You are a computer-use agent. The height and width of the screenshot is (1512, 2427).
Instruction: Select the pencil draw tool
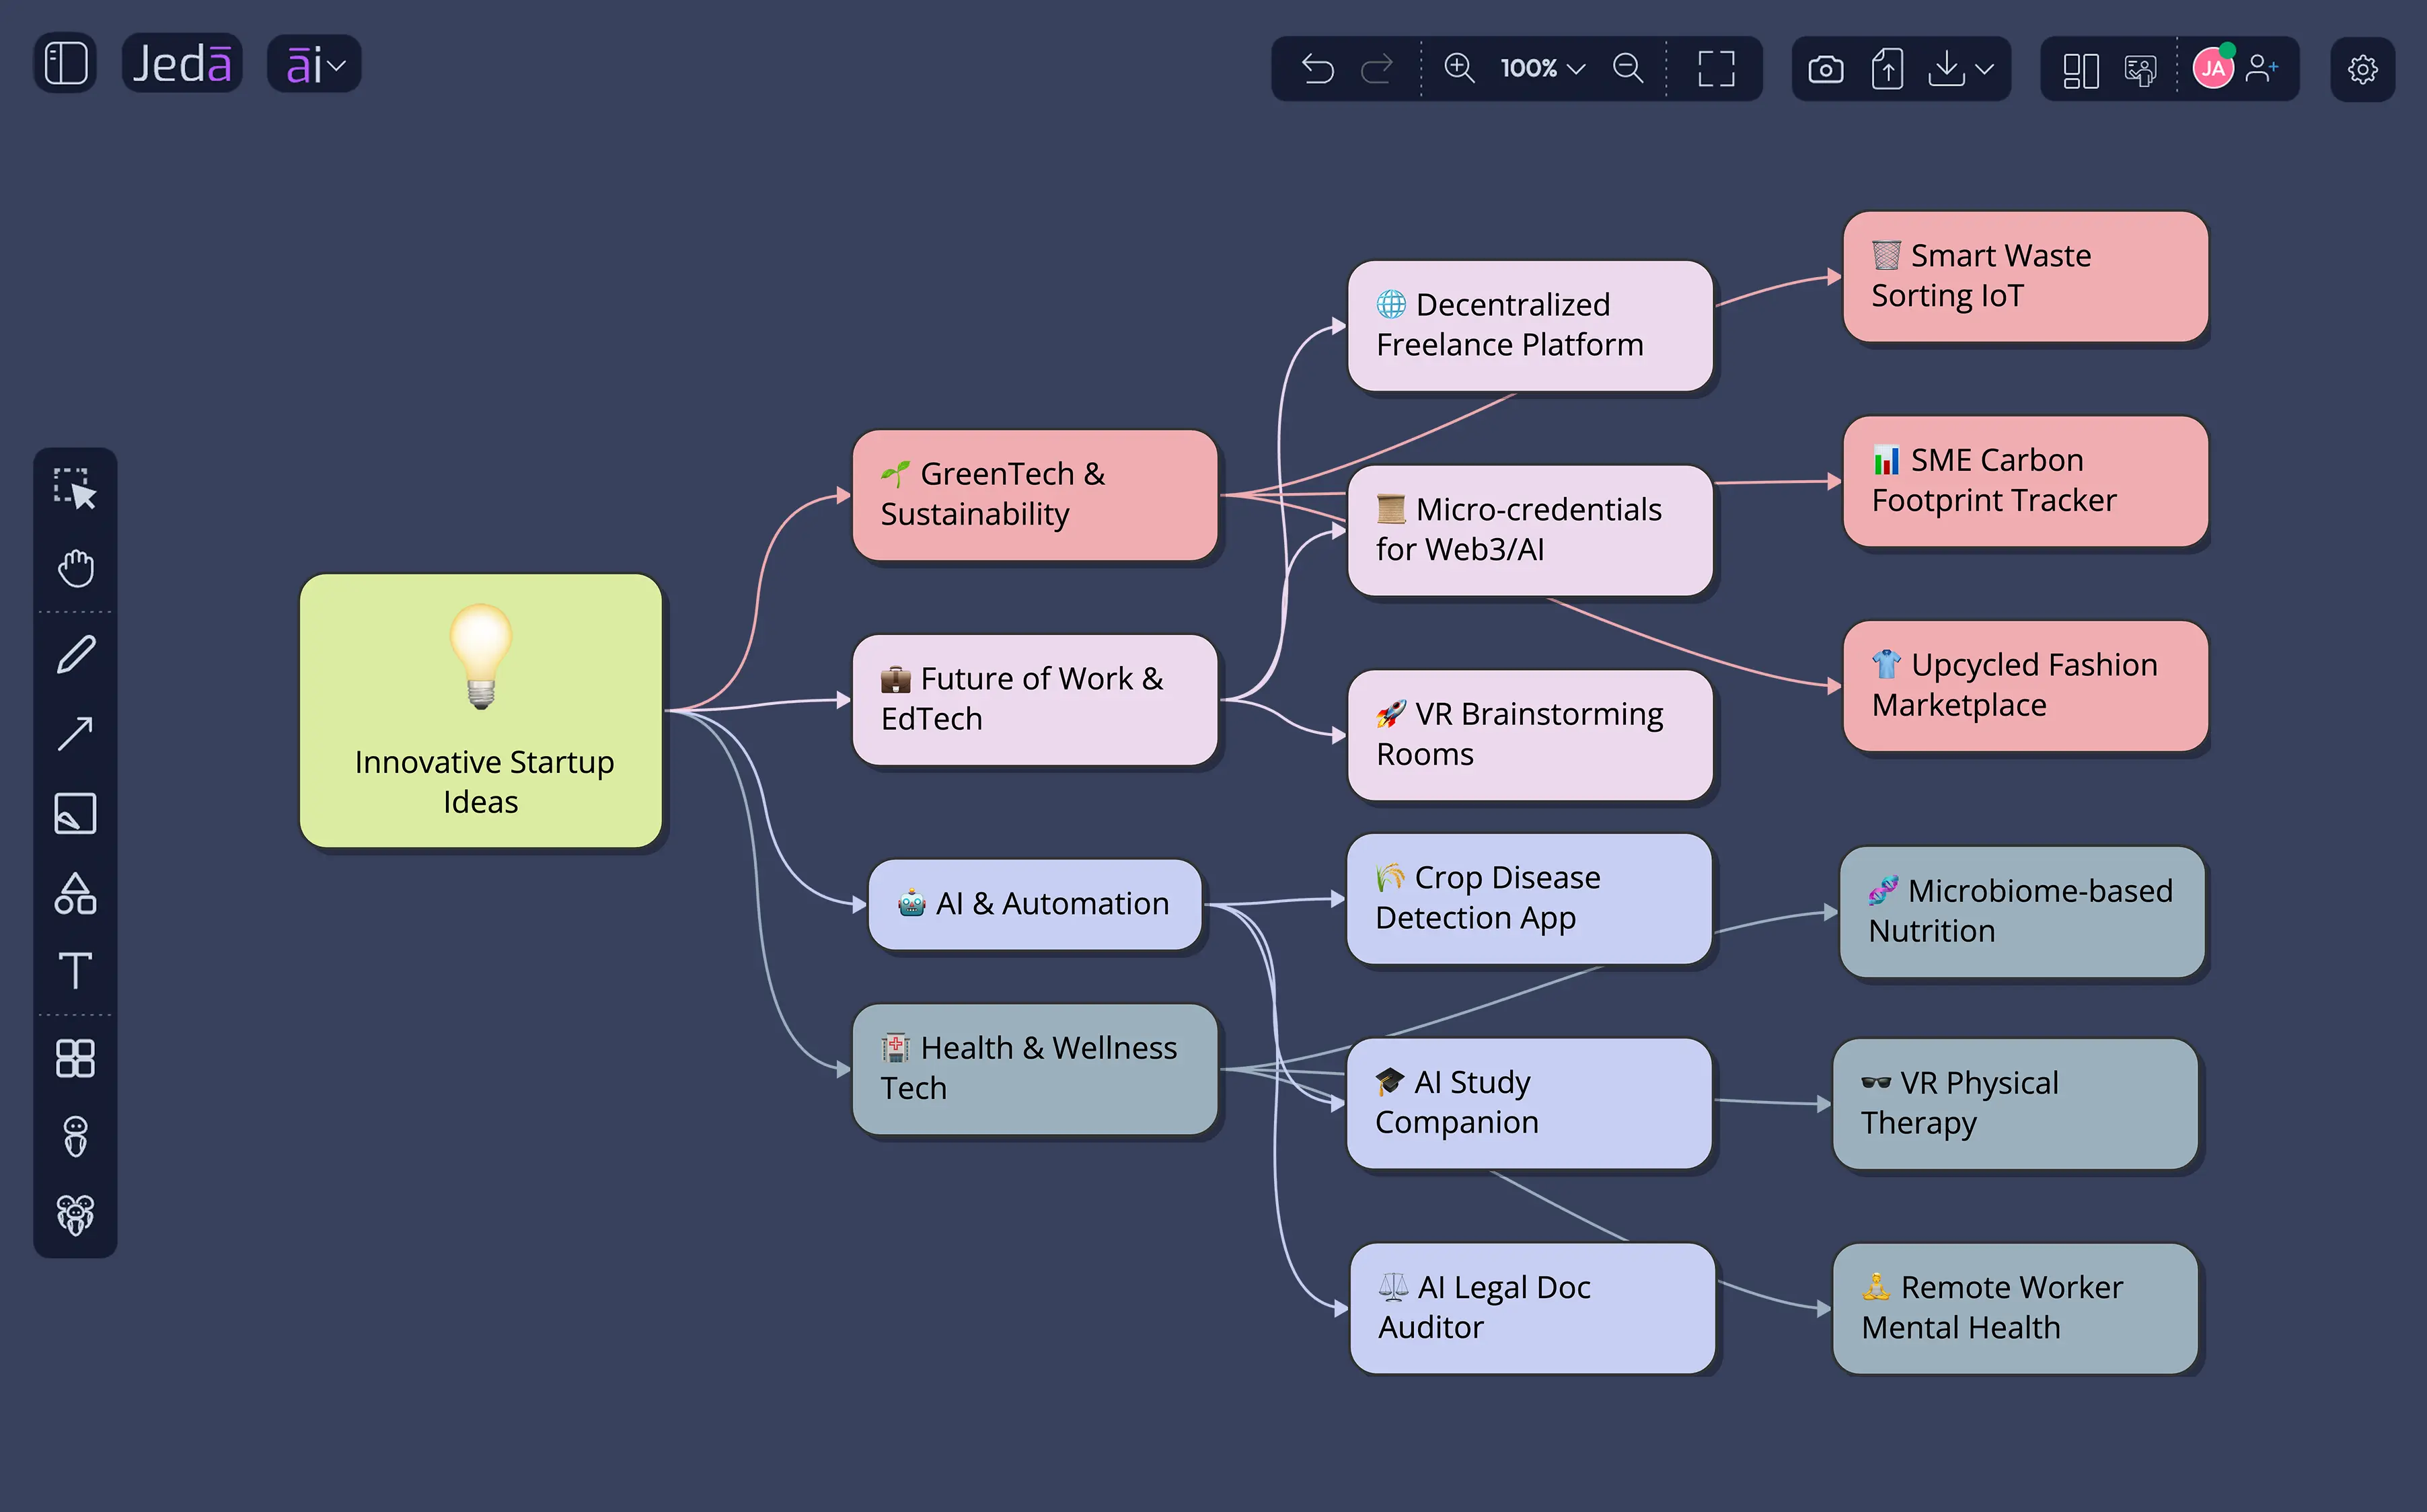point(75,655)
